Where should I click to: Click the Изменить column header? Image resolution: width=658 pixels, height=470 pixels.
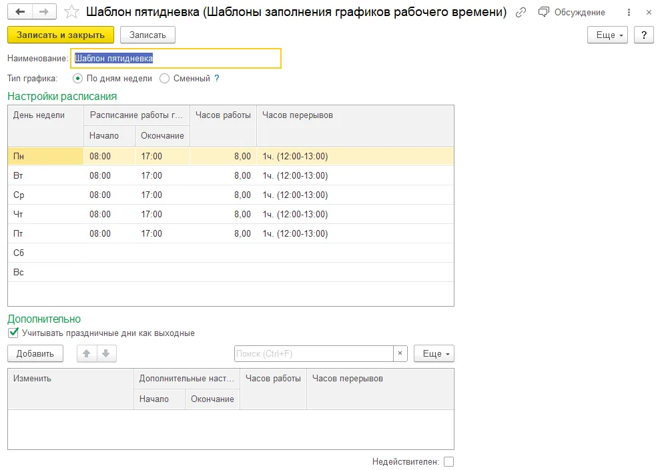71,389
